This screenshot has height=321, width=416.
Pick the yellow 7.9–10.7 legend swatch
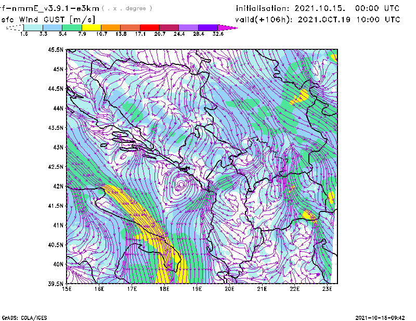(92, 28)
